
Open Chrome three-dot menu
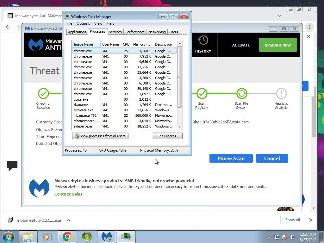(x=309, y=27)
